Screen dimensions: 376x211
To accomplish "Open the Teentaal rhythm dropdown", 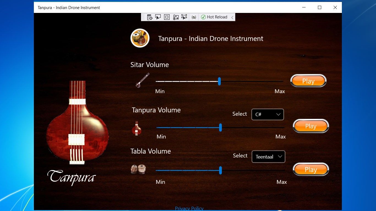I will [268, 157].
